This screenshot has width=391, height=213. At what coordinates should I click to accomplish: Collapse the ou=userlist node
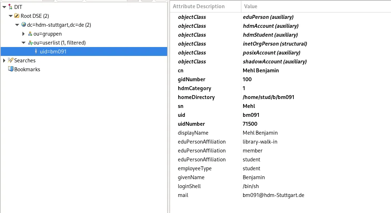point(23,42)
